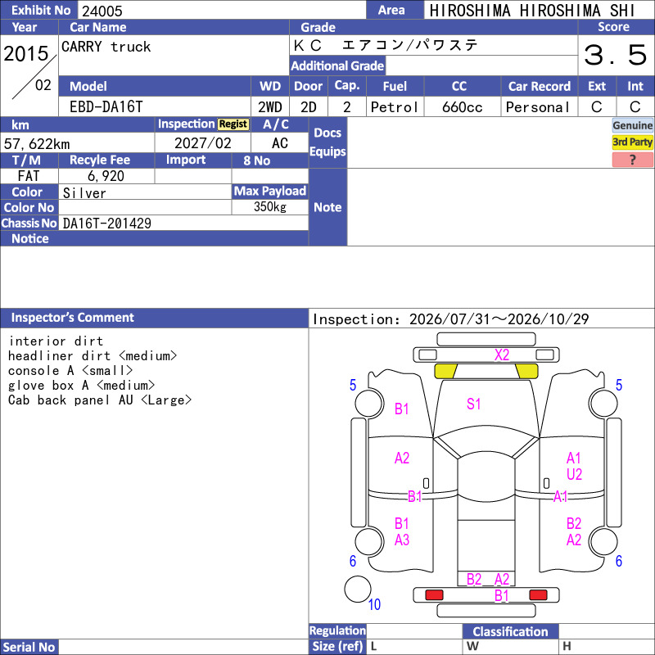This screenshot has width=655, height=655.
Task: Click the Score value 3.5
Action: point(616,55)
